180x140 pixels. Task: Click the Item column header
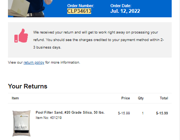pyautogui.click(x=15, y=98)
